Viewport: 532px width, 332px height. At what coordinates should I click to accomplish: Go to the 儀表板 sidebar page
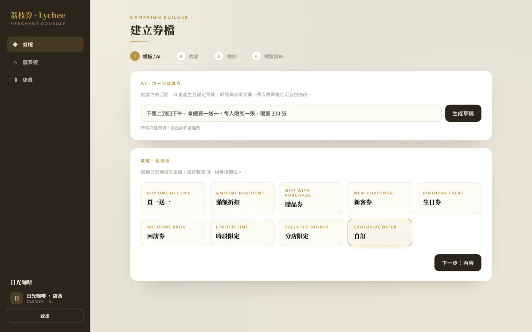(x=45, y=62)
